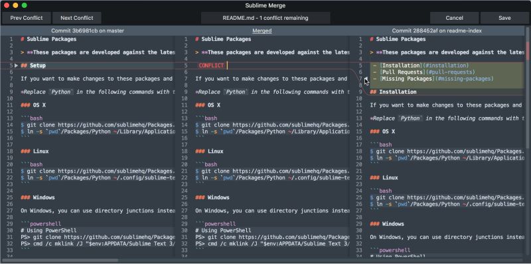This screenshot has height=264, width=531.
Task: Click '## Setup' heading in left pane
Action: point(33,66)
